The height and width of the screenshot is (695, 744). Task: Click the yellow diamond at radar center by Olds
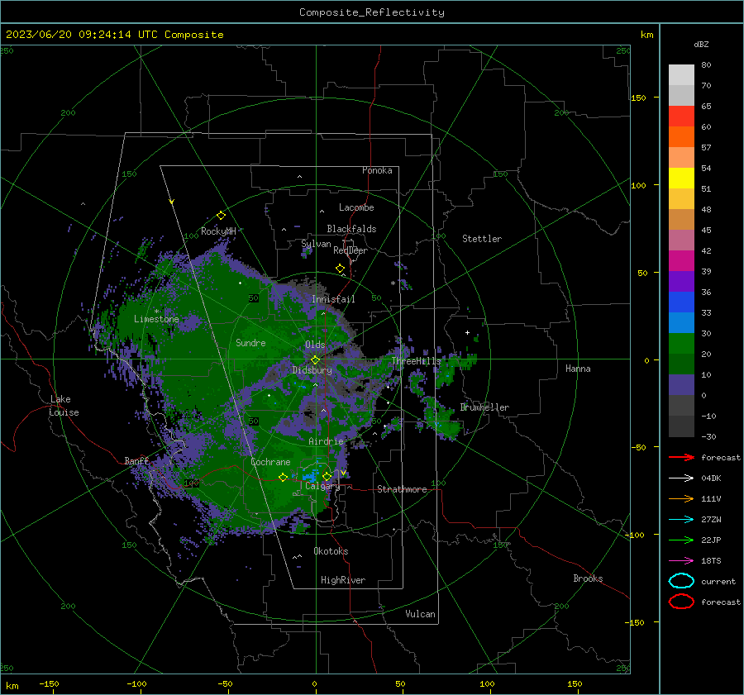pos(316,359)
